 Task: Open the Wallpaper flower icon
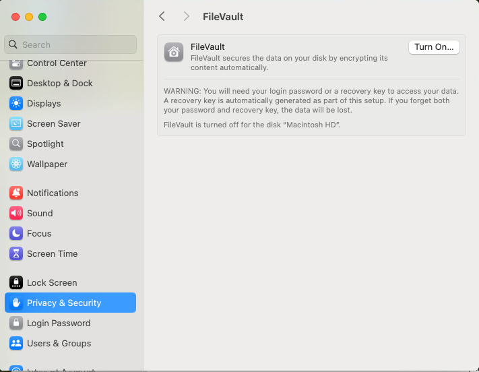tap(16, 164)
